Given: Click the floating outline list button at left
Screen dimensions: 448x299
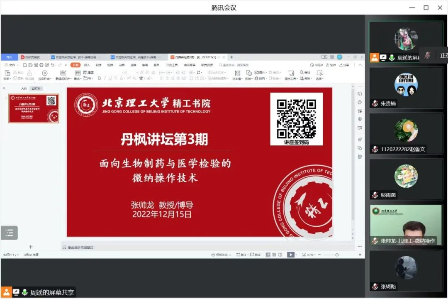Looking at the screenshot, I should point(9,233).
